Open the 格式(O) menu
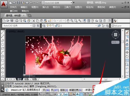The width and height of the screenshot is (130, 96). (56, 7)
